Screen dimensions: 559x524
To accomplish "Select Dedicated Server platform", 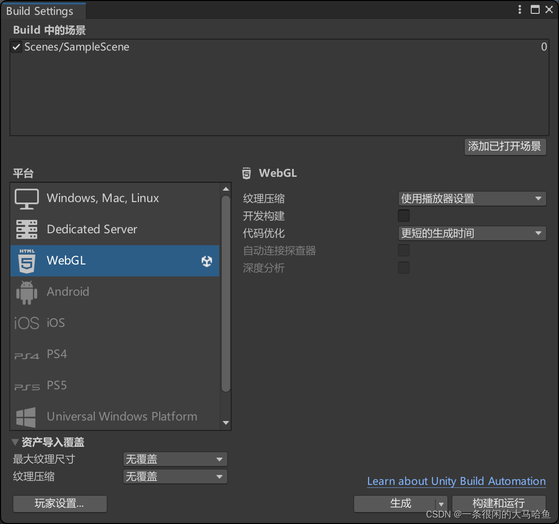I will click(x=115, y=230).
